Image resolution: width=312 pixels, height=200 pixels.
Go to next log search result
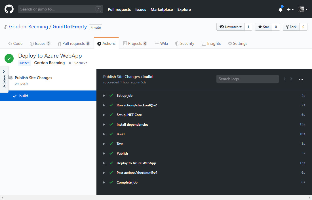(291, 79)
